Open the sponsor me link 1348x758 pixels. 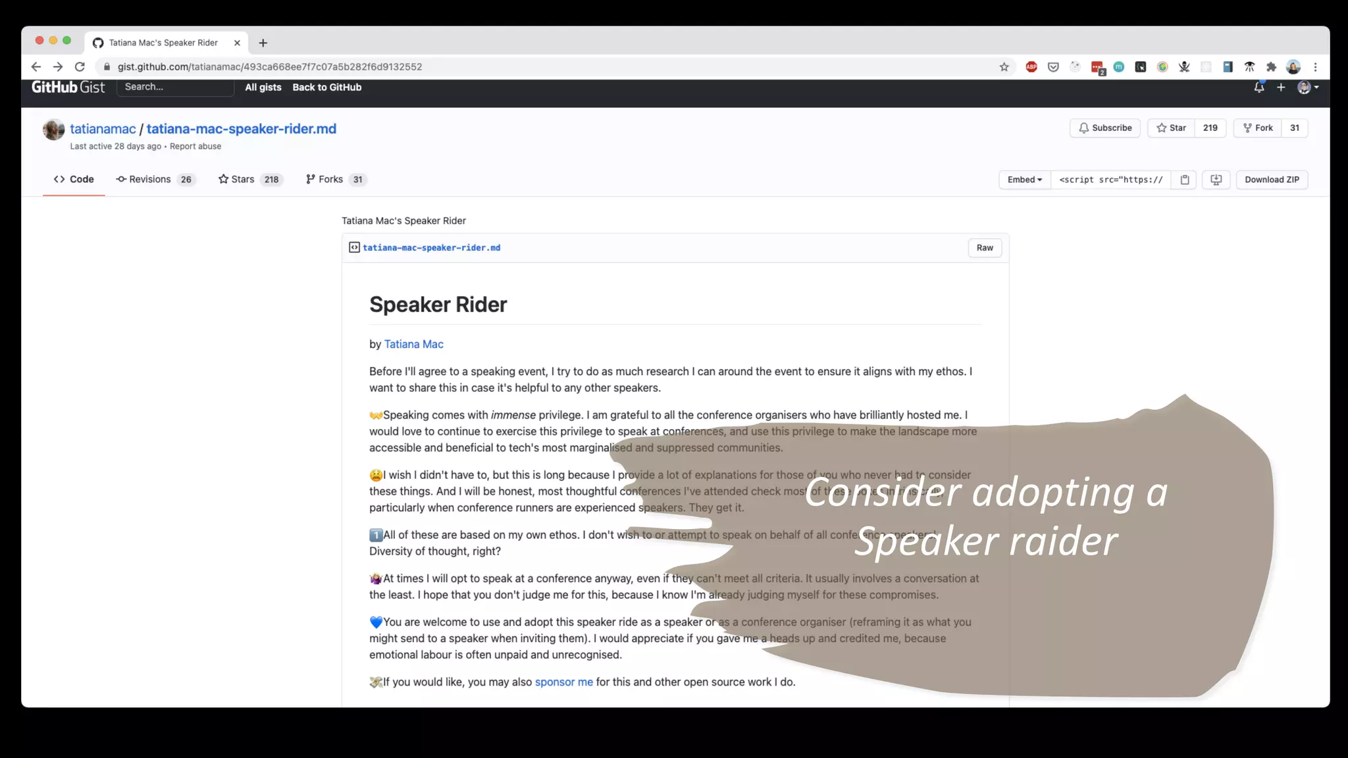(563, 682)
